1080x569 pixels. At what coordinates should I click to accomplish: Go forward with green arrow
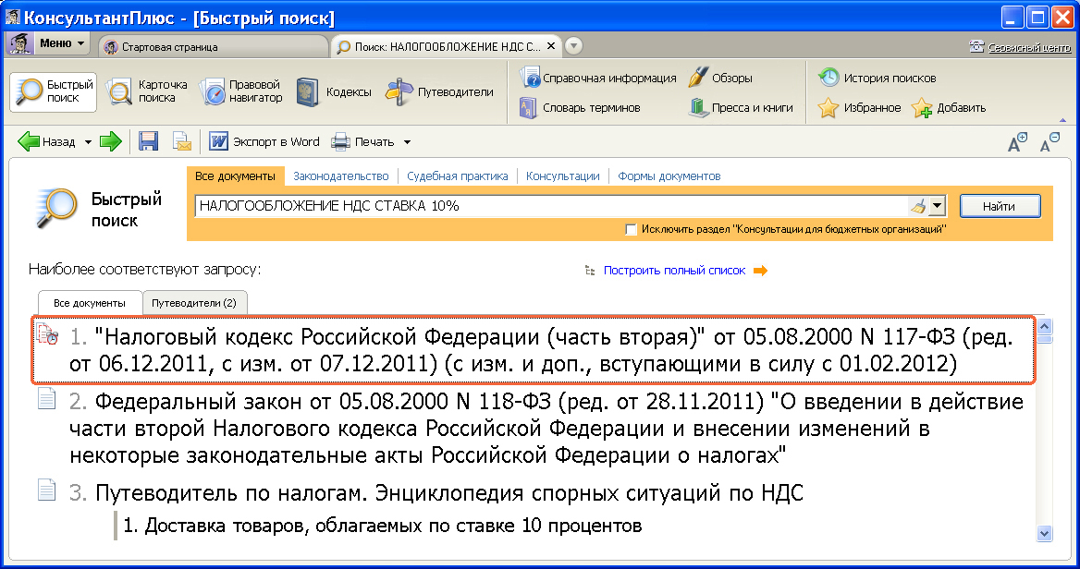tap(111, 141)
